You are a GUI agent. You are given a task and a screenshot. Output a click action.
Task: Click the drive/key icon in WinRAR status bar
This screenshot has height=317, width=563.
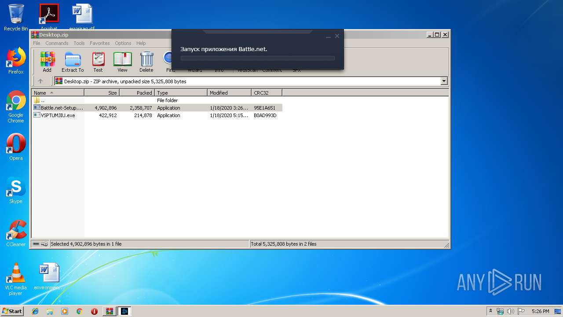click(x=40, y=243)
